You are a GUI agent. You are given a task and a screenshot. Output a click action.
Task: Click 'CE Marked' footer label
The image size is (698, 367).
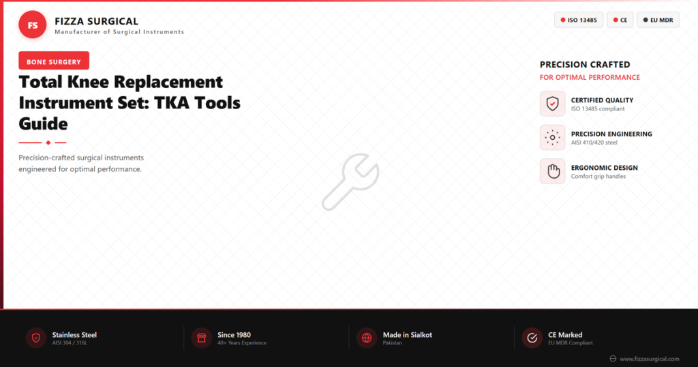click(565, 335)
